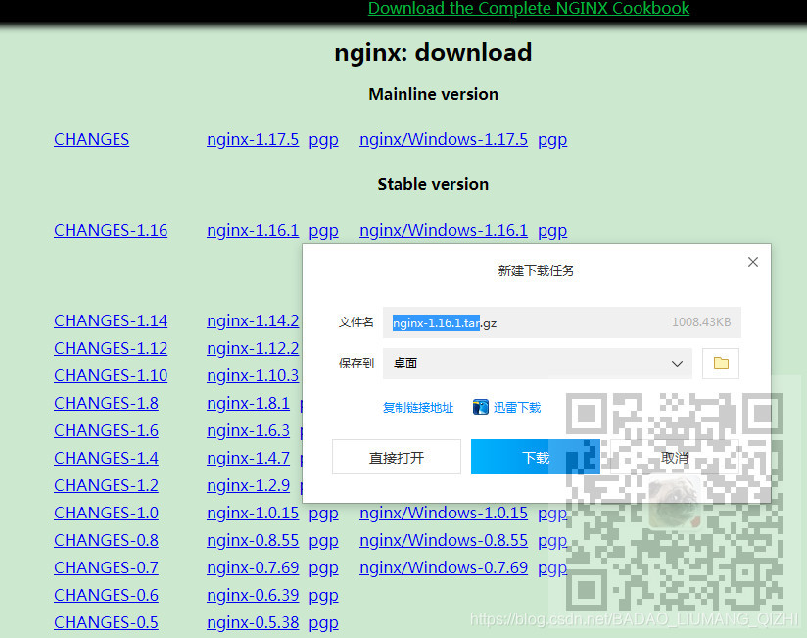Open CHANGES-1.12 link
The width and height of the screenshot is (807, 638).
pyautogui.click(x=111, y=348)
